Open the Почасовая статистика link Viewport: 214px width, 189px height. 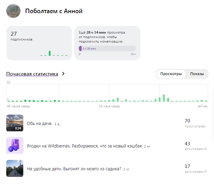coord(32,74)
